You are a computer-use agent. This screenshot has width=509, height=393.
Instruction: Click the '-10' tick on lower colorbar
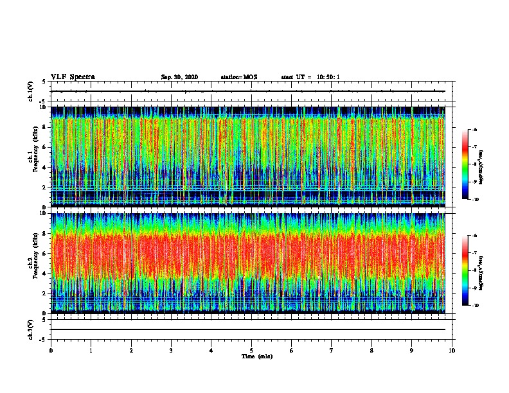coord(475,306)
